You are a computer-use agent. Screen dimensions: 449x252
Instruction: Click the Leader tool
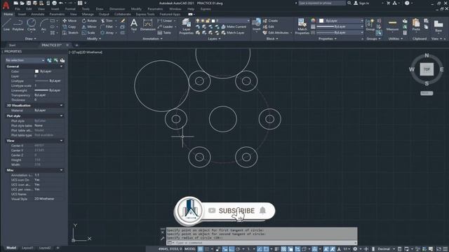point(166,27)
